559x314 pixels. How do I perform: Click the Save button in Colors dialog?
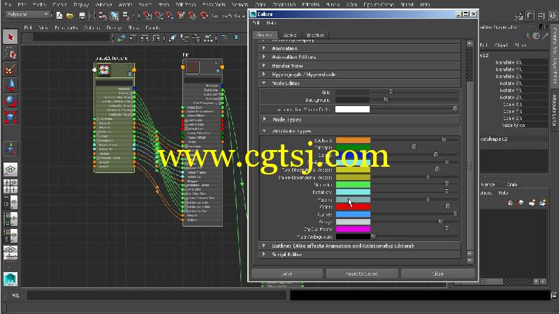287,274
